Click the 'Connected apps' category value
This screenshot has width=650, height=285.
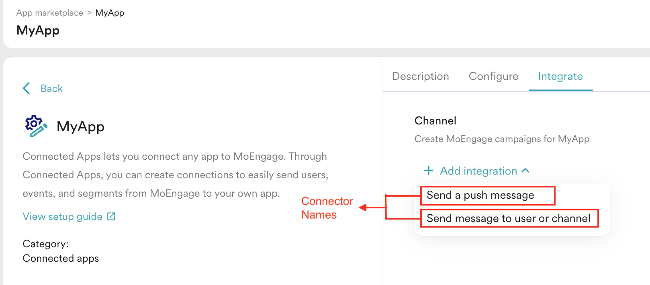61,259
